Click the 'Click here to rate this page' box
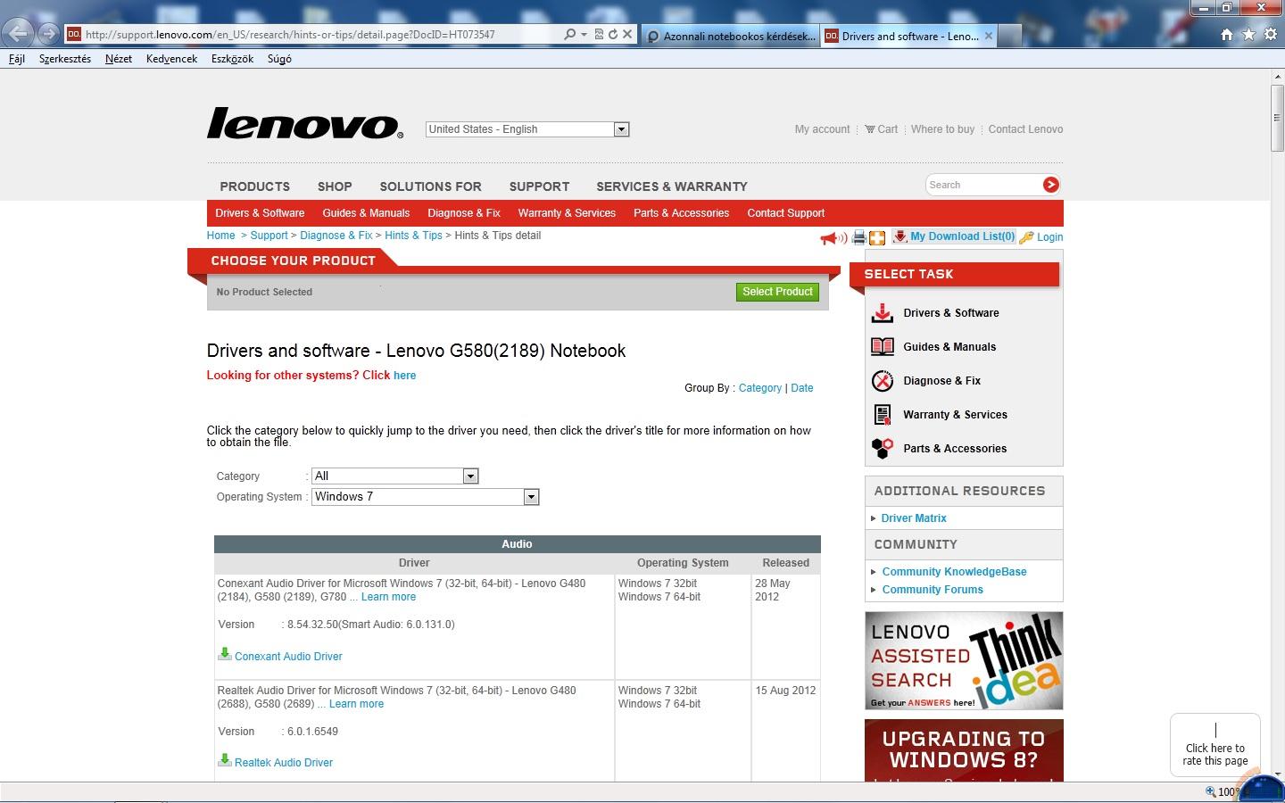The image size is (1285, 803). [1215, 745]
